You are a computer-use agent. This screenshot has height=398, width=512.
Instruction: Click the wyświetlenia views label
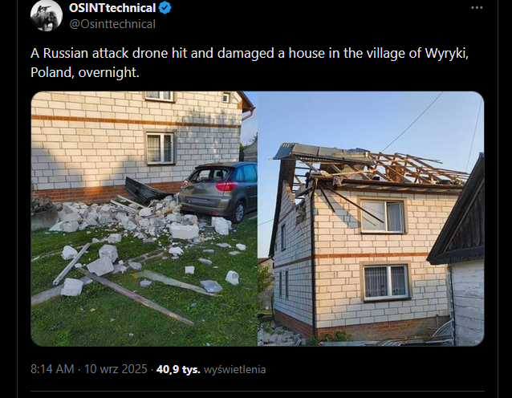pyautogui.click(x=235, y=370)
